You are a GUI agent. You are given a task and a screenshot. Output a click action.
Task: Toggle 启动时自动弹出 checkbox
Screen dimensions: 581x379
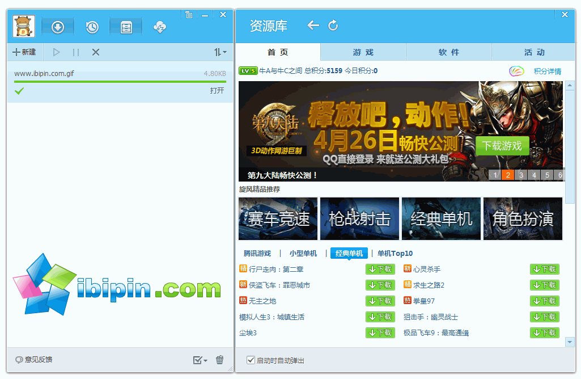251,360
